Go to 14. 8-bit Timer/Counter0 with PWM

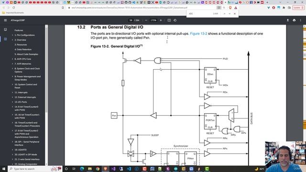pos(26,108)
